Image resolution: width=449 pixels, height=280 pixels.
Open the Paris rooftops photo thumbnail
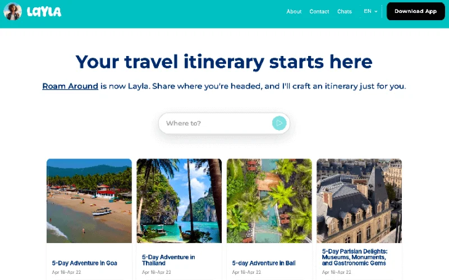[359, 201]
